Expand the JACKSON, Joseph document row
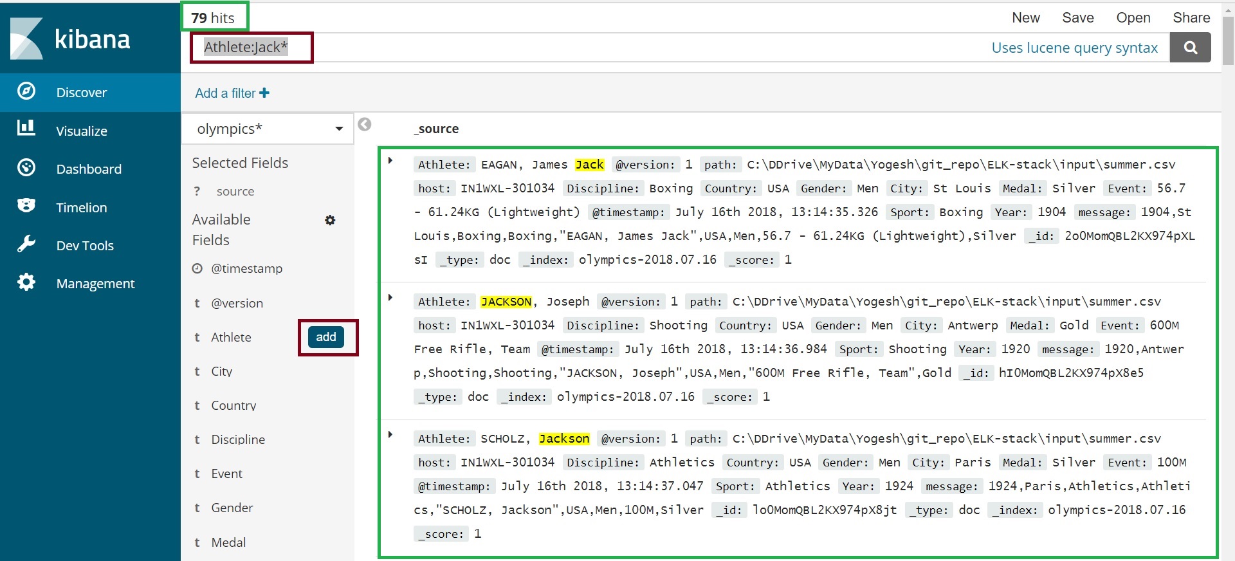 point(390,297)
